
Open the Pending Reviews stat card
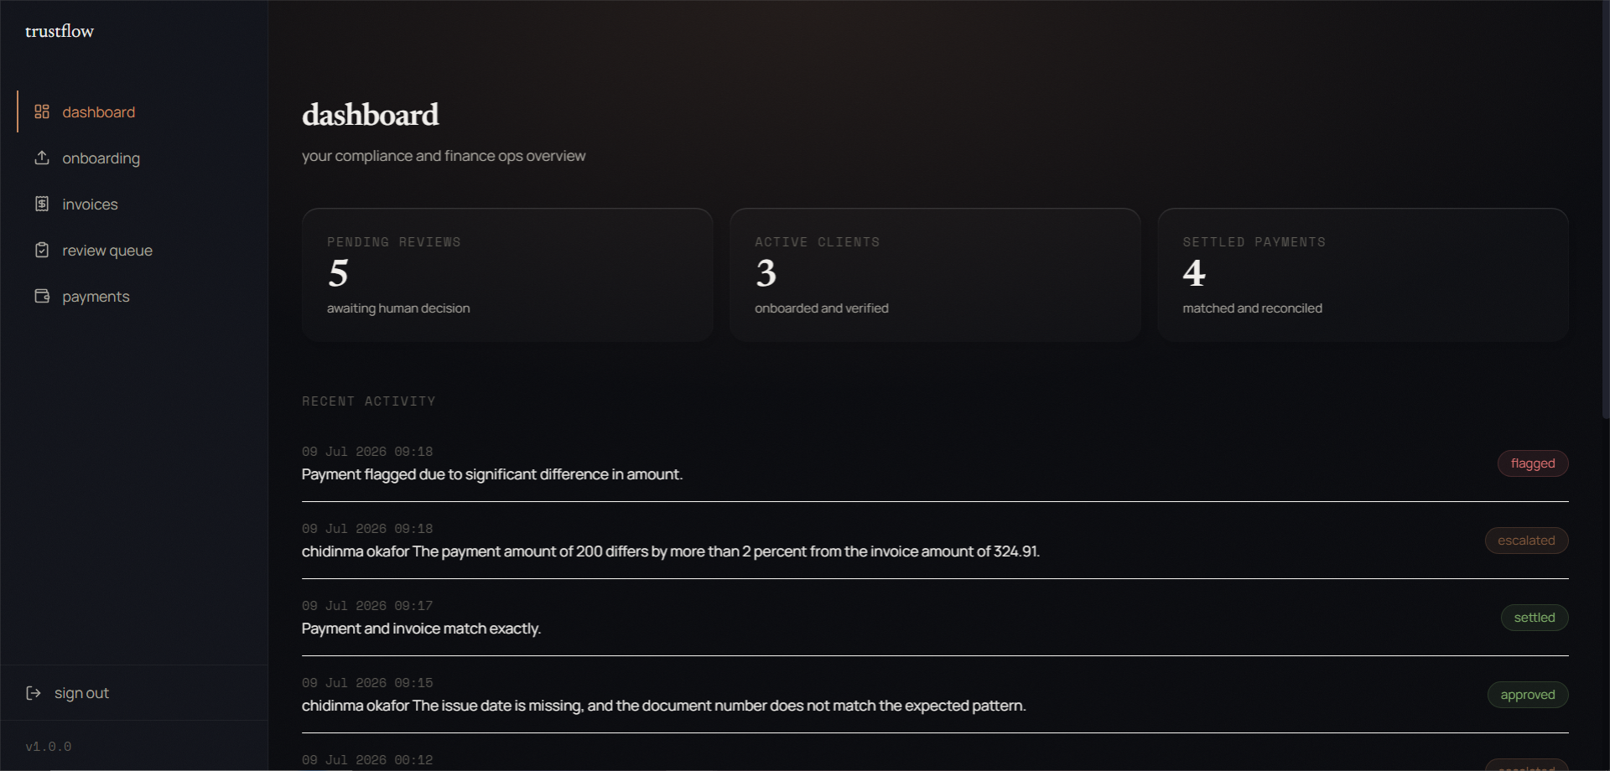[x=507, y=275]
